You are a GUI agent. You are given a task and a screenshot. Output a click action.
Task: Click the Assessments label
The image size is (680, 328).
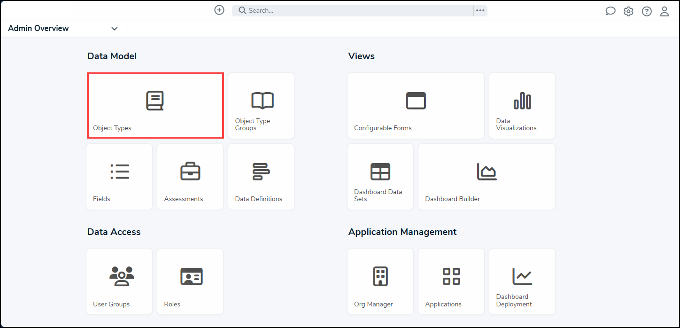(x=184, y=199)
